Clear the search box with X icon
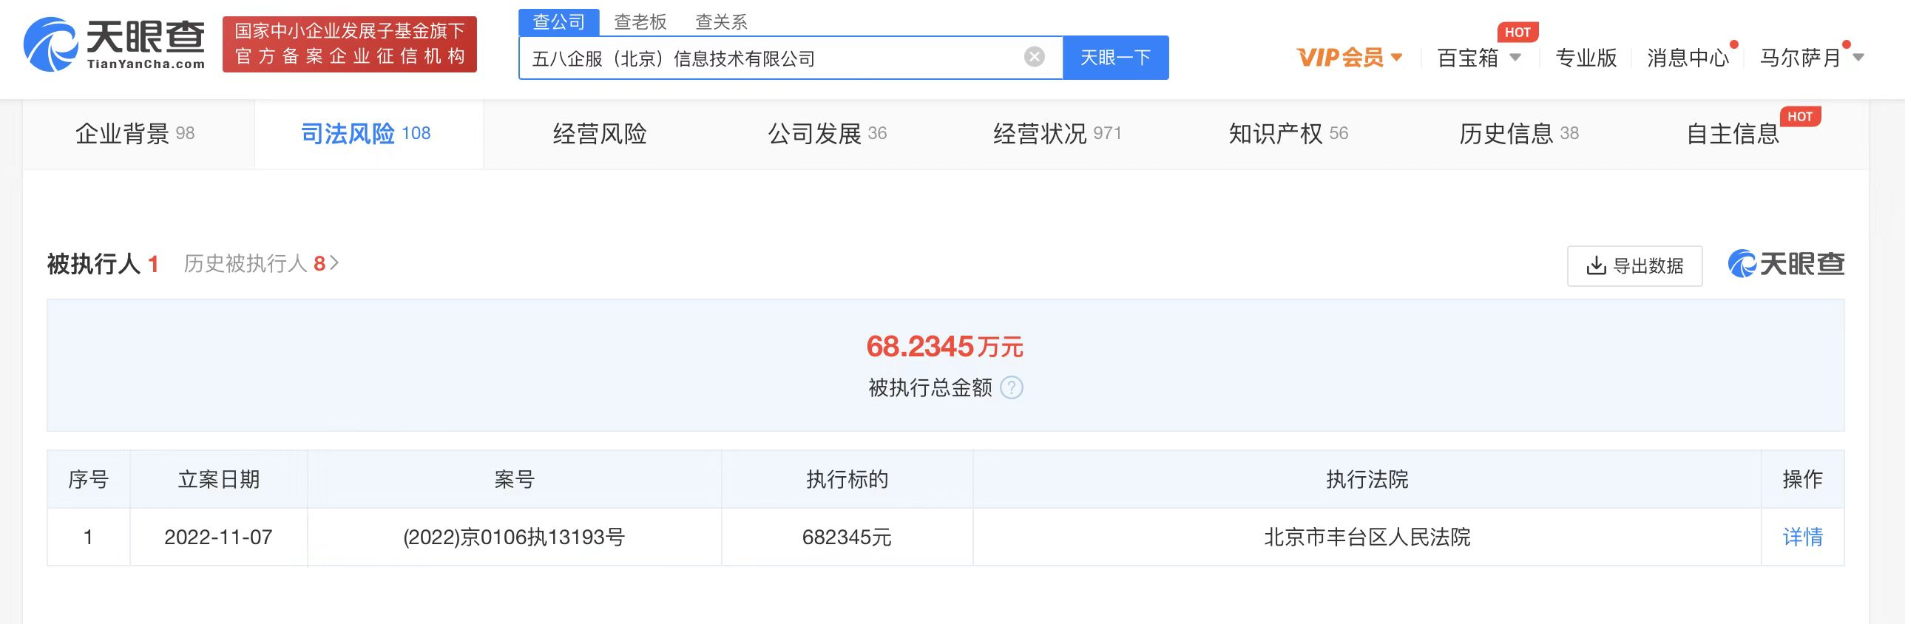 click(1034, 57)
